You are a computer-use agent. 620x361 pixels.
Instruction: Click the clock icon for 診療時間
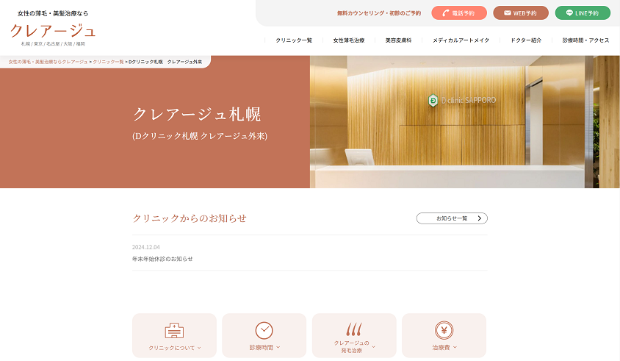pos(264,330)
